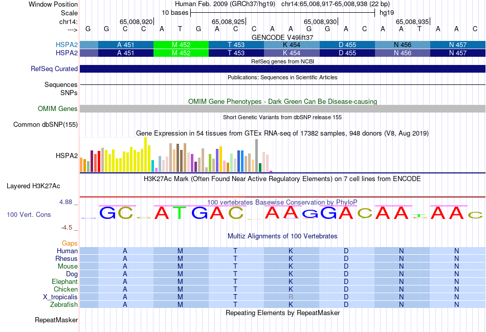Click the gray OMIM Genes bar

[x=282, y=108]
